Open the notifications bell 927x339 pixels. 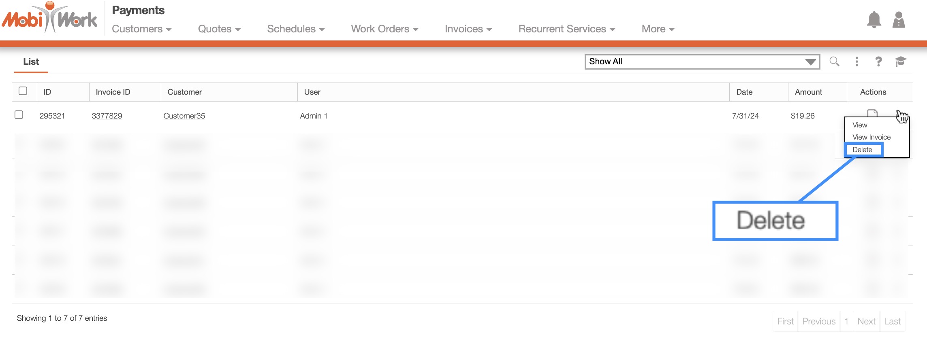[x=874, y=20]
